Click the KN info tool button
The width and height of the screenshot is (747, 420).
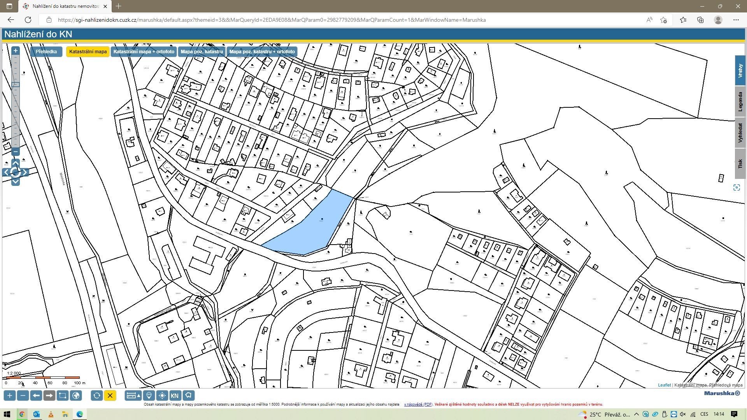point(175,395)
